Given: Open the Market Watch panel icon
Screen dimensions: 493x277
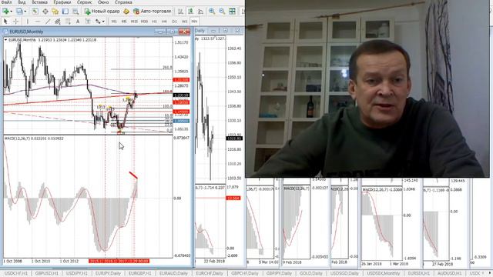Looking at the screenshot, I should 35,12.
